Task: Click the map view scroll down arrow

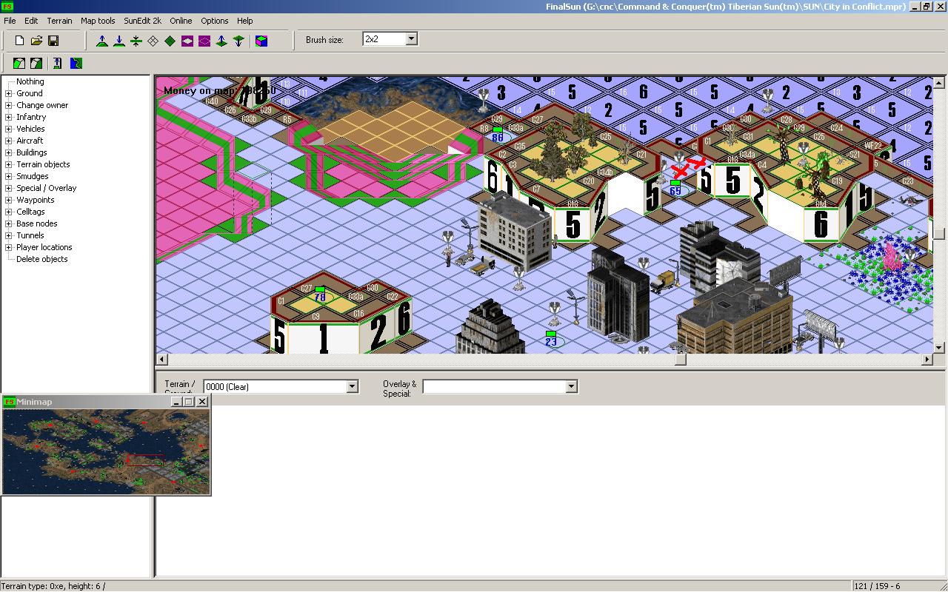Action: (938, 348)
